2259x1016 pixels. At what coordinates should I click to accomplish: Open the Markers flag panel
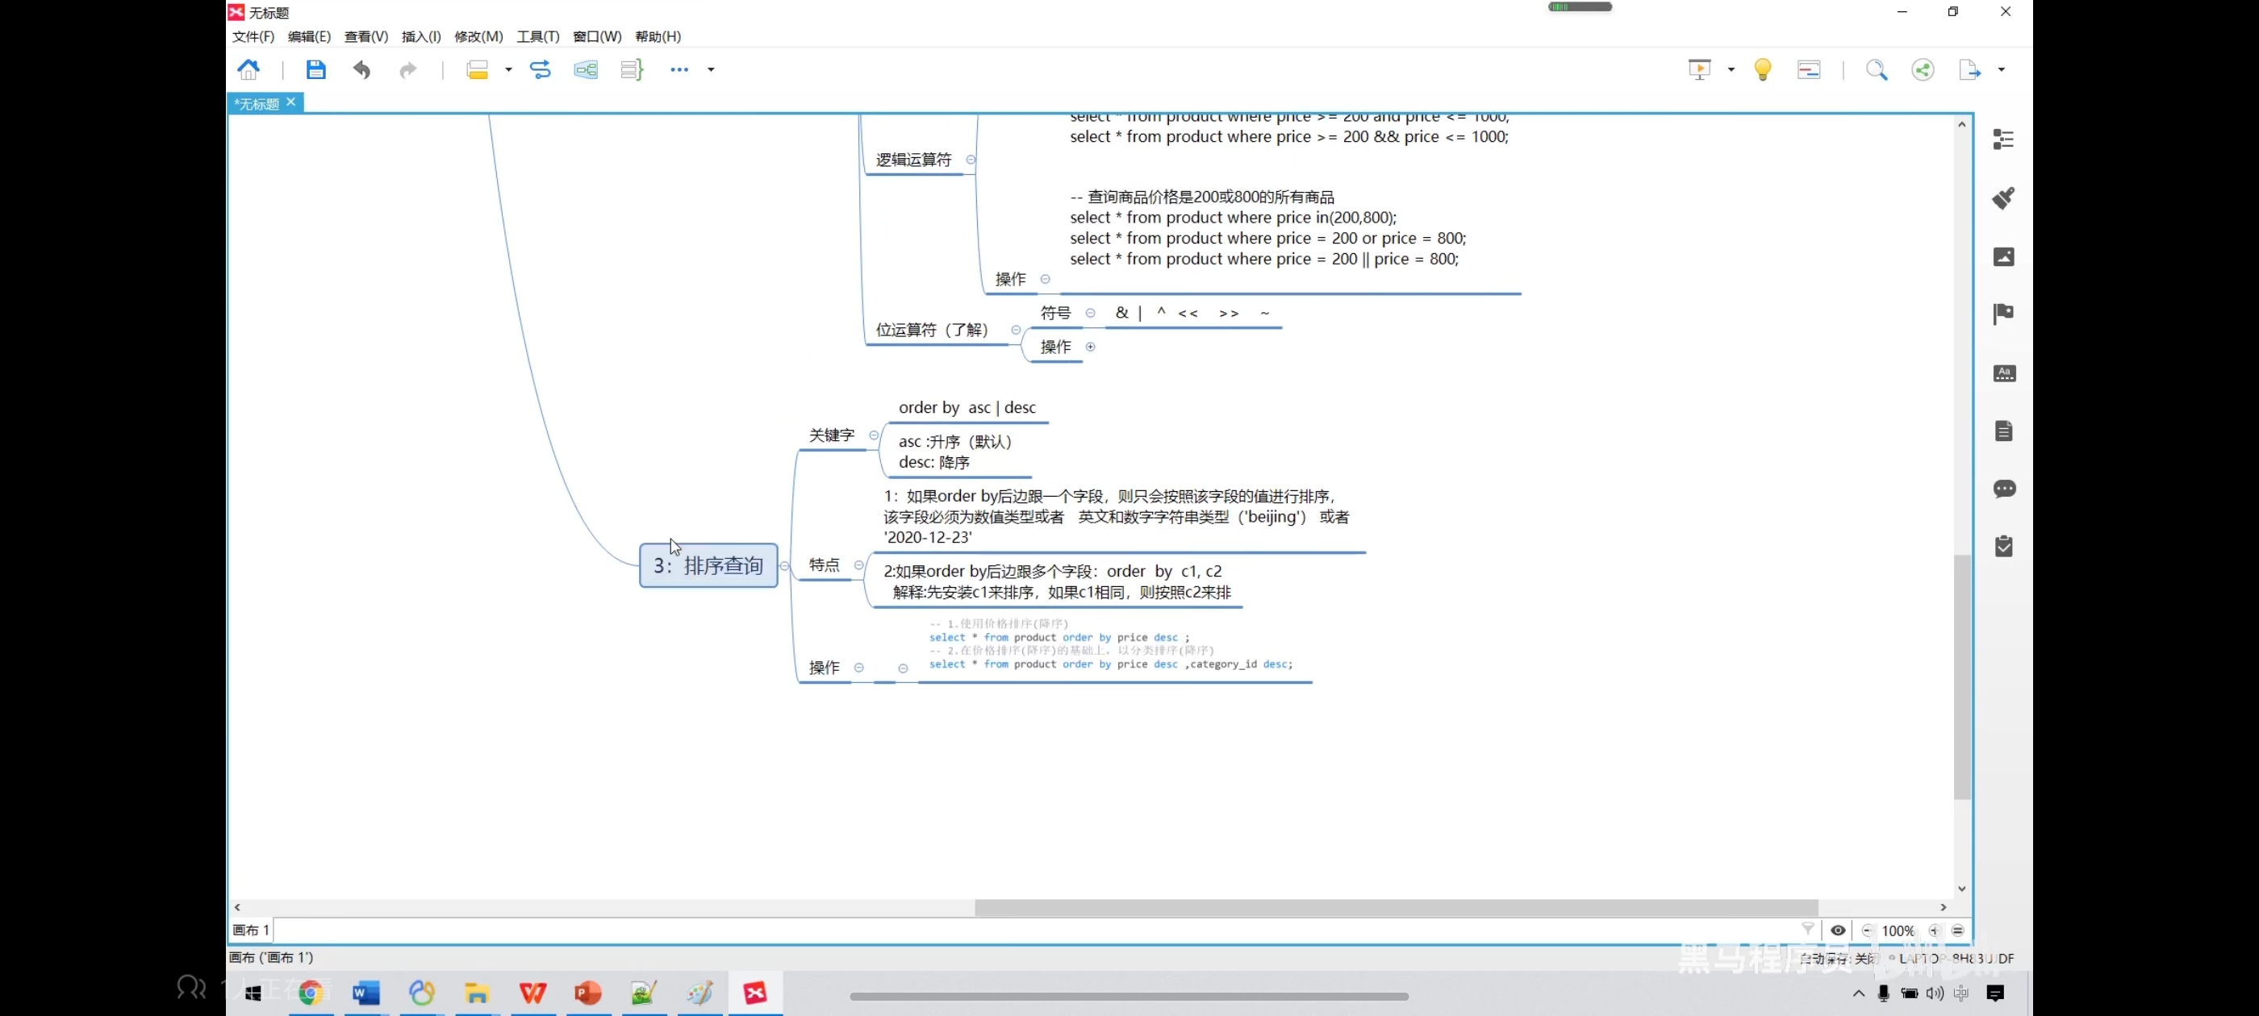pyautogui.click(x=2004, y=314)
